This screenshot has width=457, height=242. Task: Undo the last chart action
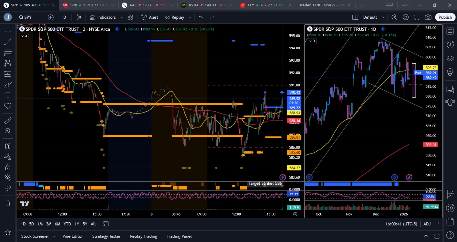click(201, 17)
